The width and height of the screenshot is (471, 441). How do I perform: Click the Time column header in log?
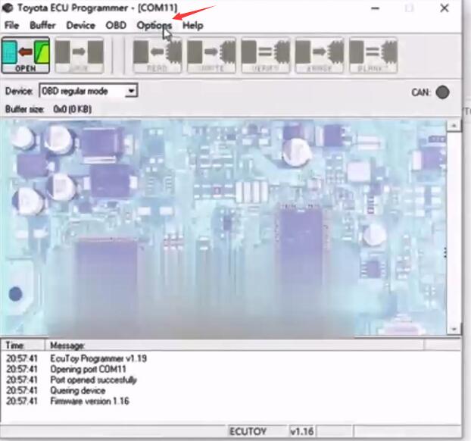[23, 346]
